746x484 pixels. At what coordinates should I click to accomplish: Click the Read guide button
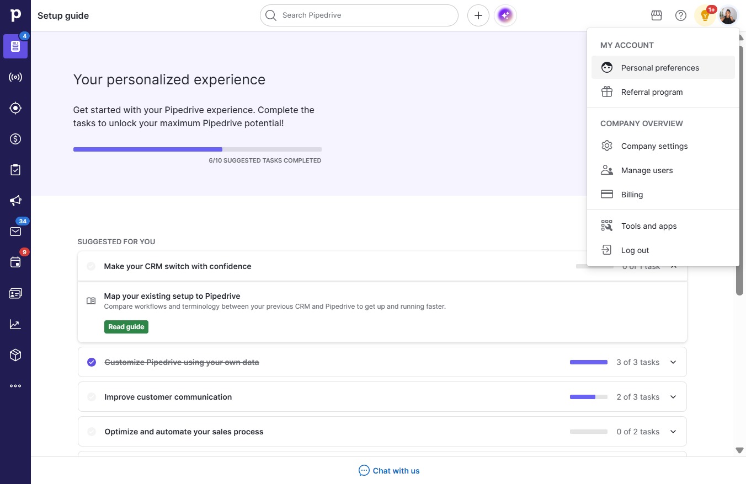pyautogui.click(x=126, y=327)
